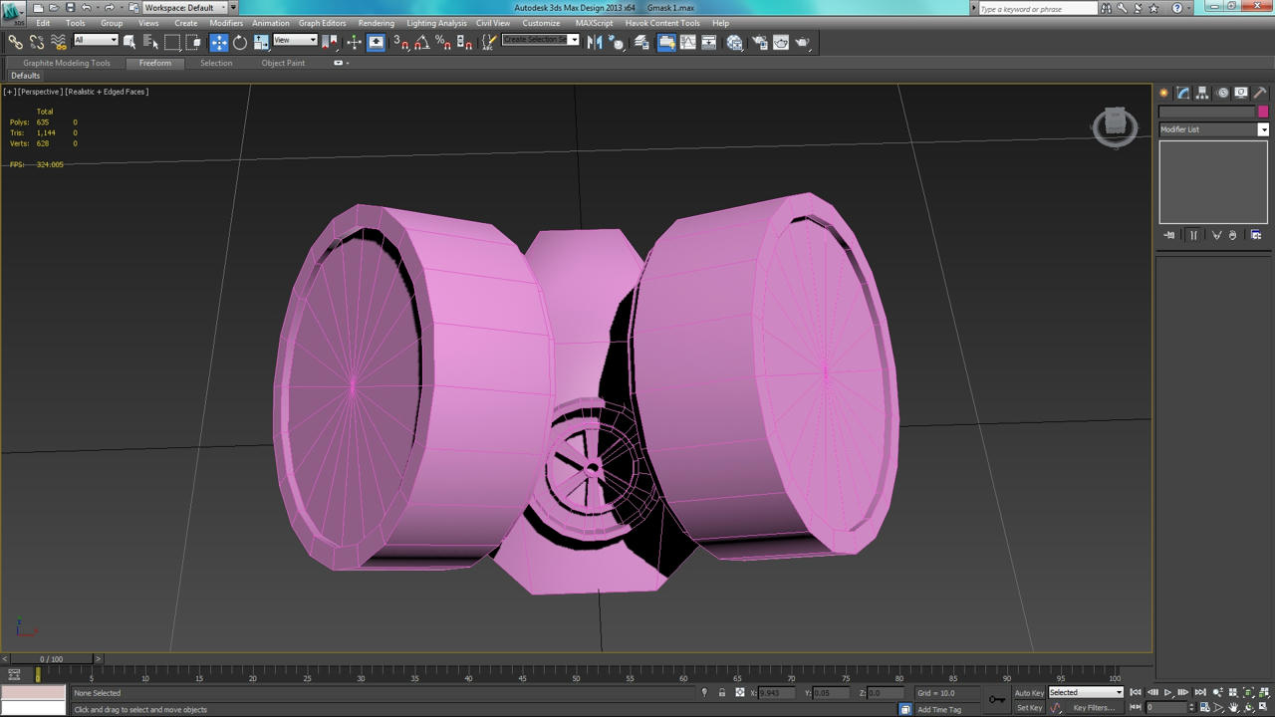Render with the teapot Render Production icon
Image resolution: width=1275 pixels, height=717 pixels.
(802, 42)
